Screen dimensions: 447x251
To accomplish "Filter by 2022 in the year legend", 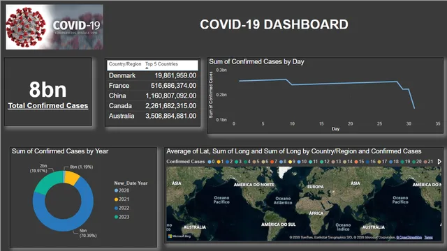I will (122, 208).
